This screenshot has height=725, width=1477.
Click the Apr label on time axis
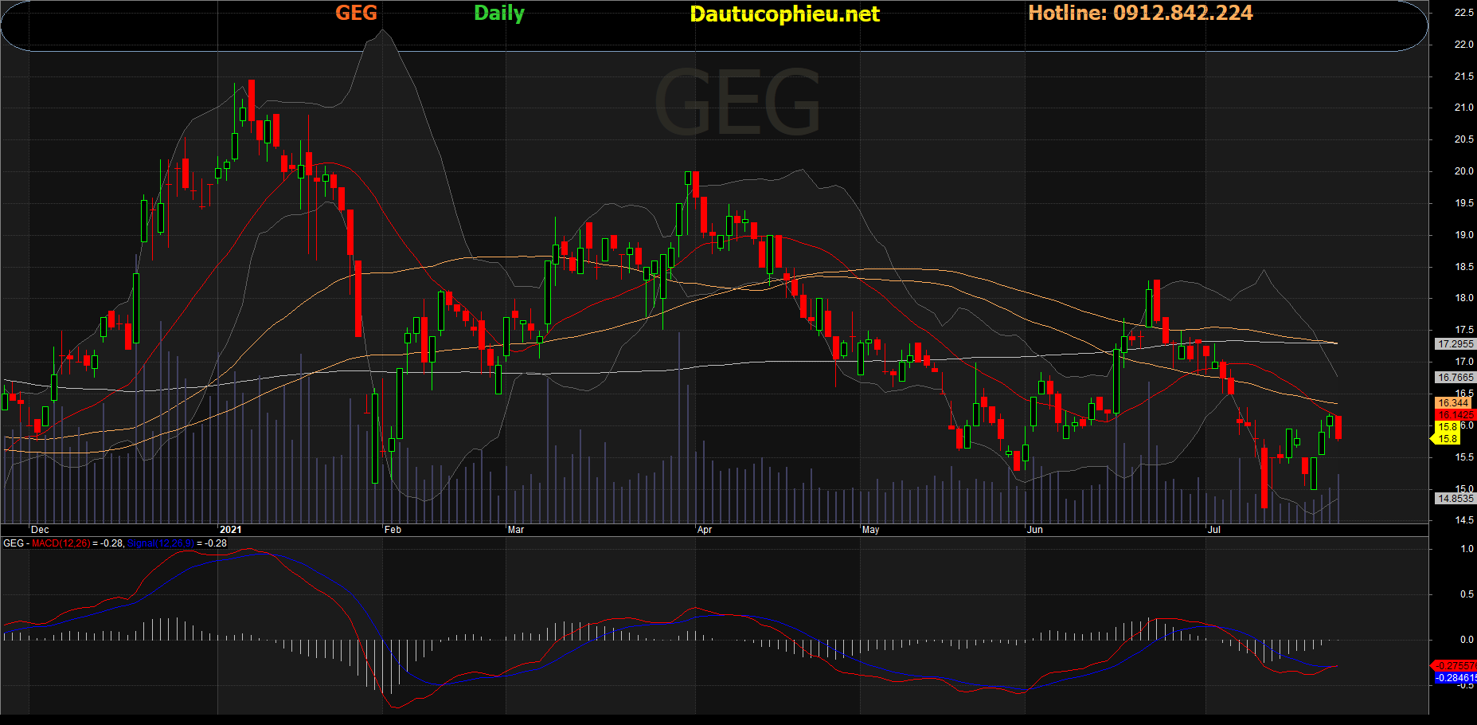(704, 530)
